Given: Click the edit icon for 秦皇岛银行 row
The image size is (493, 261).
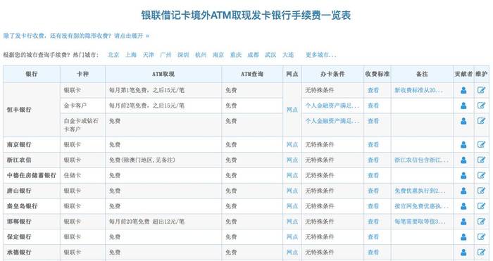Looking at the screenshot, I should (481, 206).
